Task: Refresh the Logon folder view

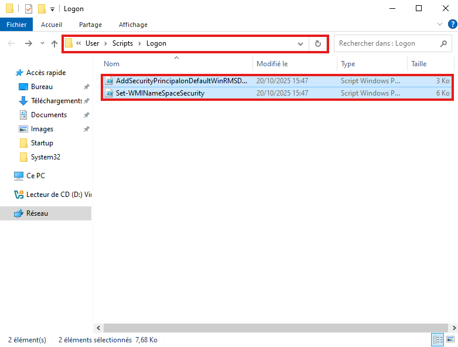Action: (x=318, y=43)
